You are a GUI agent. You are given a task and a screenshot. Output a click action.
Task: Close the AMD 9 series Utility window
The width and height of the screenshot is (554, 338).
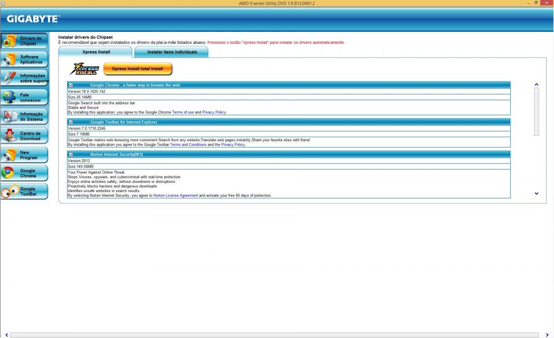pos(546,3)
